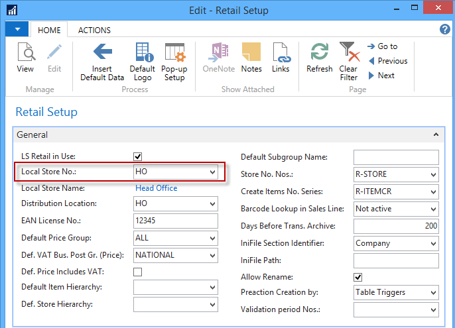
Task: Click the Clear Filter icon
Action: point(348,58)
